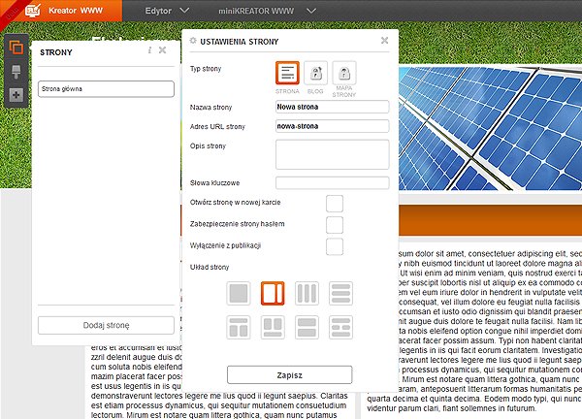Toggle Wyłączenie z publikacji checkbox

[335, 246]
